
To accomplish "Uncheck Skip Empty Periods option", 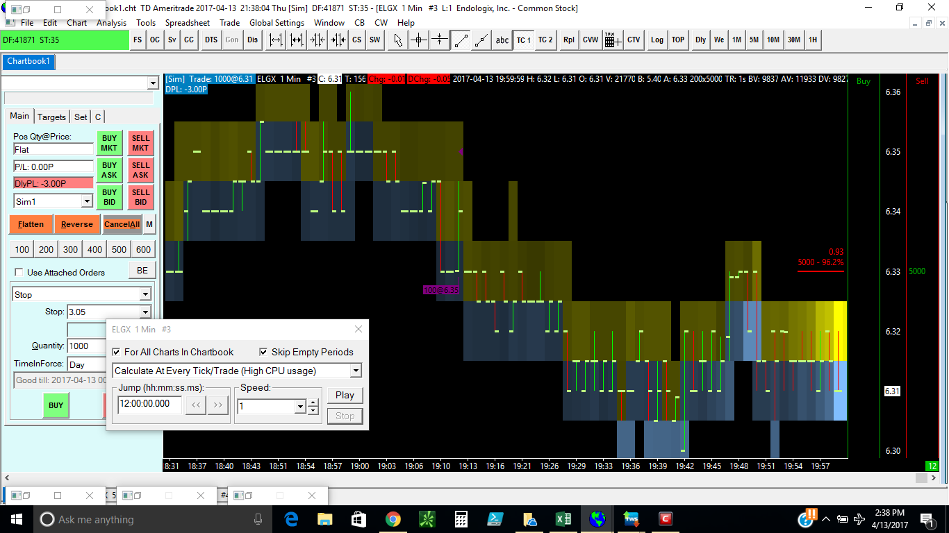I will [263, 352].
